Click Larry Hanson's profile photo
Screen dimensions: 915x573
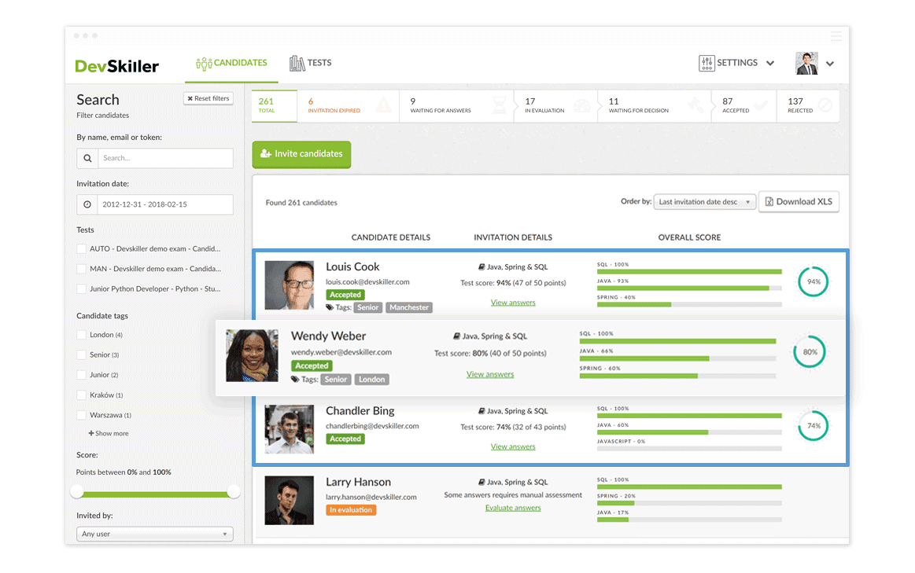[x=290, y=500]
